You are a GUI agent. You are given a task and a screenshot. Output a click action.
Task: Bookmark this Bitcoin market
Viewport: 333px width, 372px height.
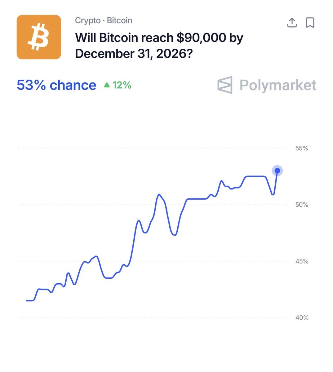click(310, 23)
